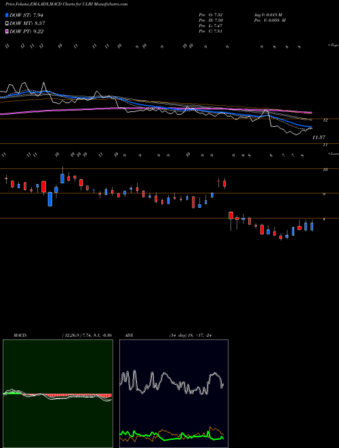Click the large red candle after the gap down

coord(231,215)
